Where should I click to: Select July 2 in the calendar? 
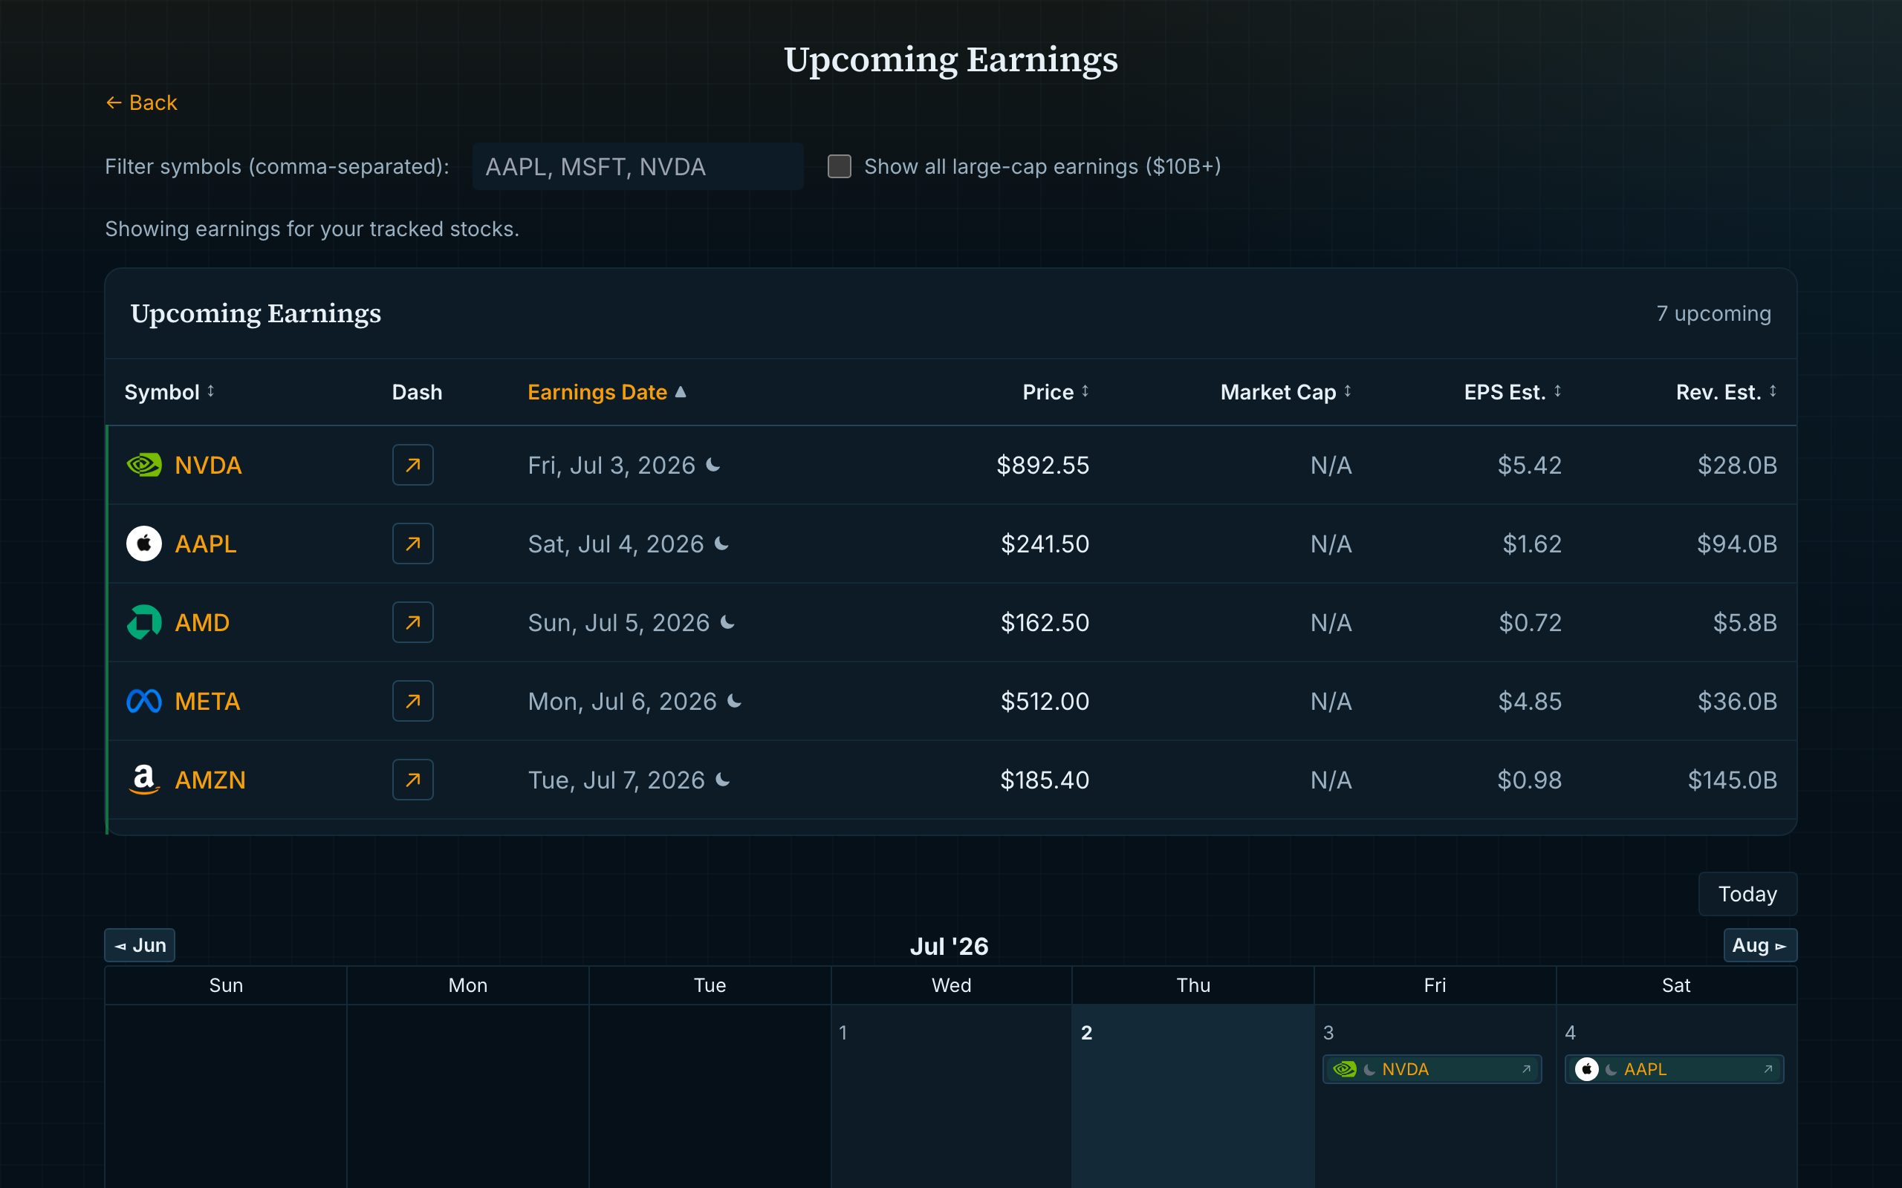[1192, 1096]
